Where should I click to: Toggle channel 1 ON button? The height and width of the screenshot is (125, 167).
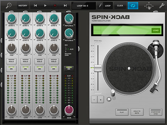coord(11,69)
